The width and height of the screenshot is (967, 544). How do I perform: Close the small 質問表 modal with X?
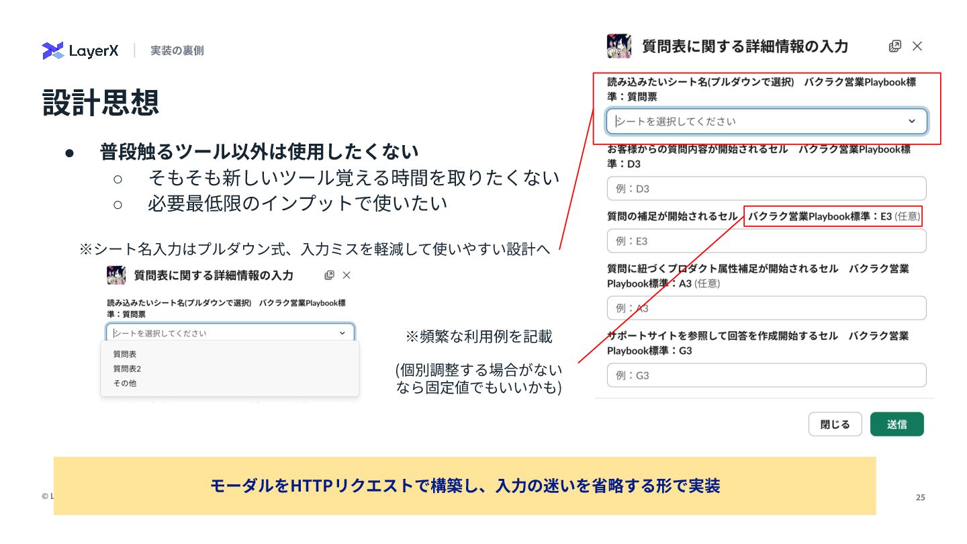pos(347,275)
